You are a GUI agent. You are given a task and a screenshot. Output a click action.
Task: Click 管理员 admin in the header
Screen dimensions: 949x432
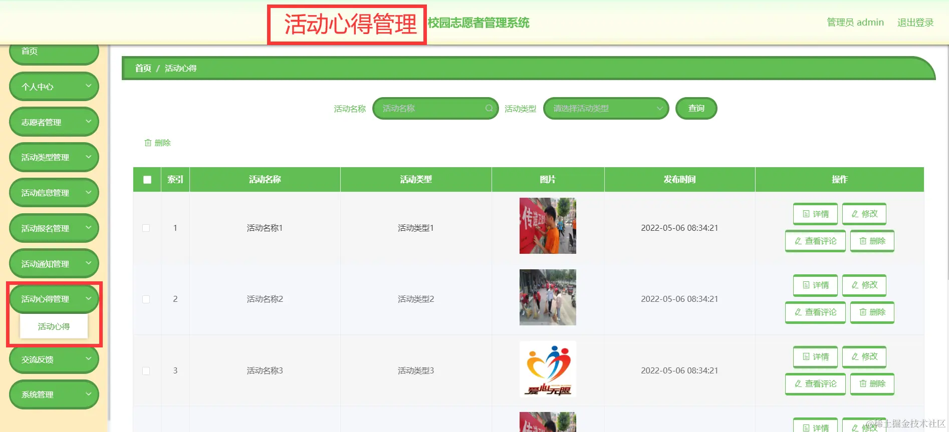(855, 23)
